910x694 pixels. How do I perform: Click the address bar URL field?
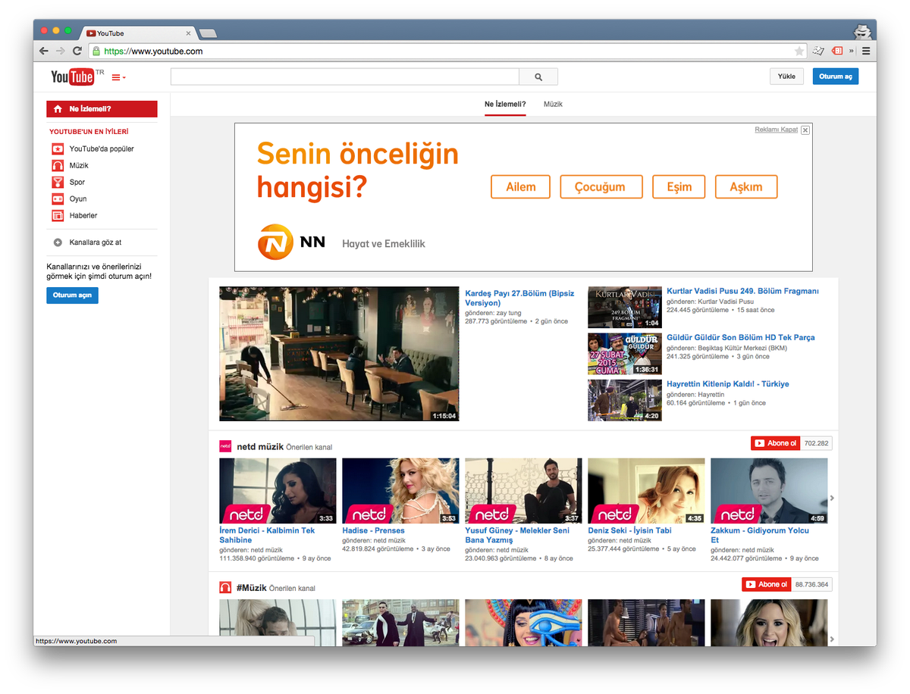(x=447, y=51)
